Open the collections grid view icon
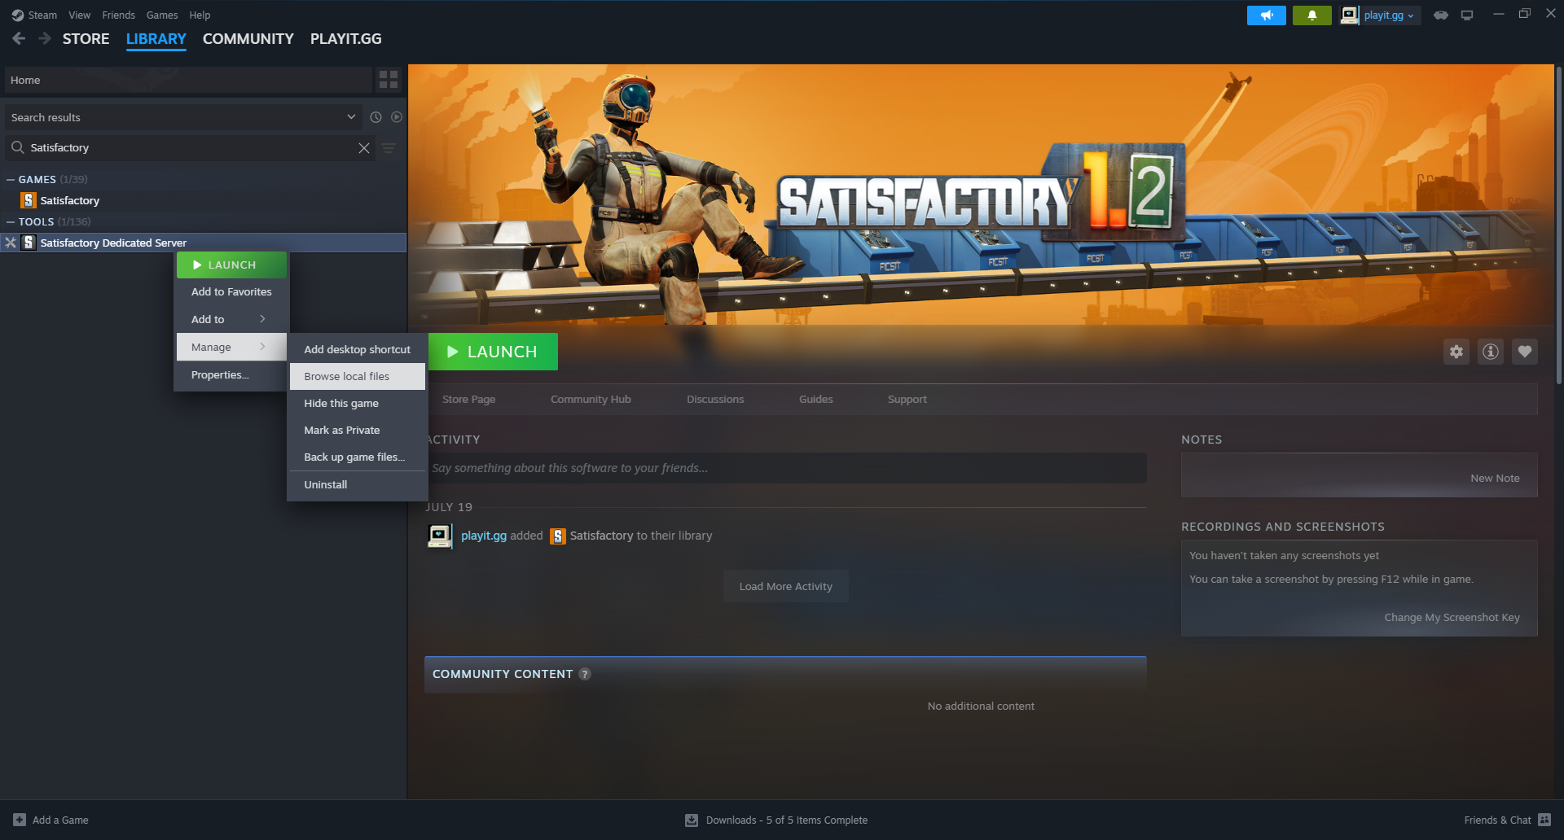Screen dimensions: 1564x840 click(389, 80)
